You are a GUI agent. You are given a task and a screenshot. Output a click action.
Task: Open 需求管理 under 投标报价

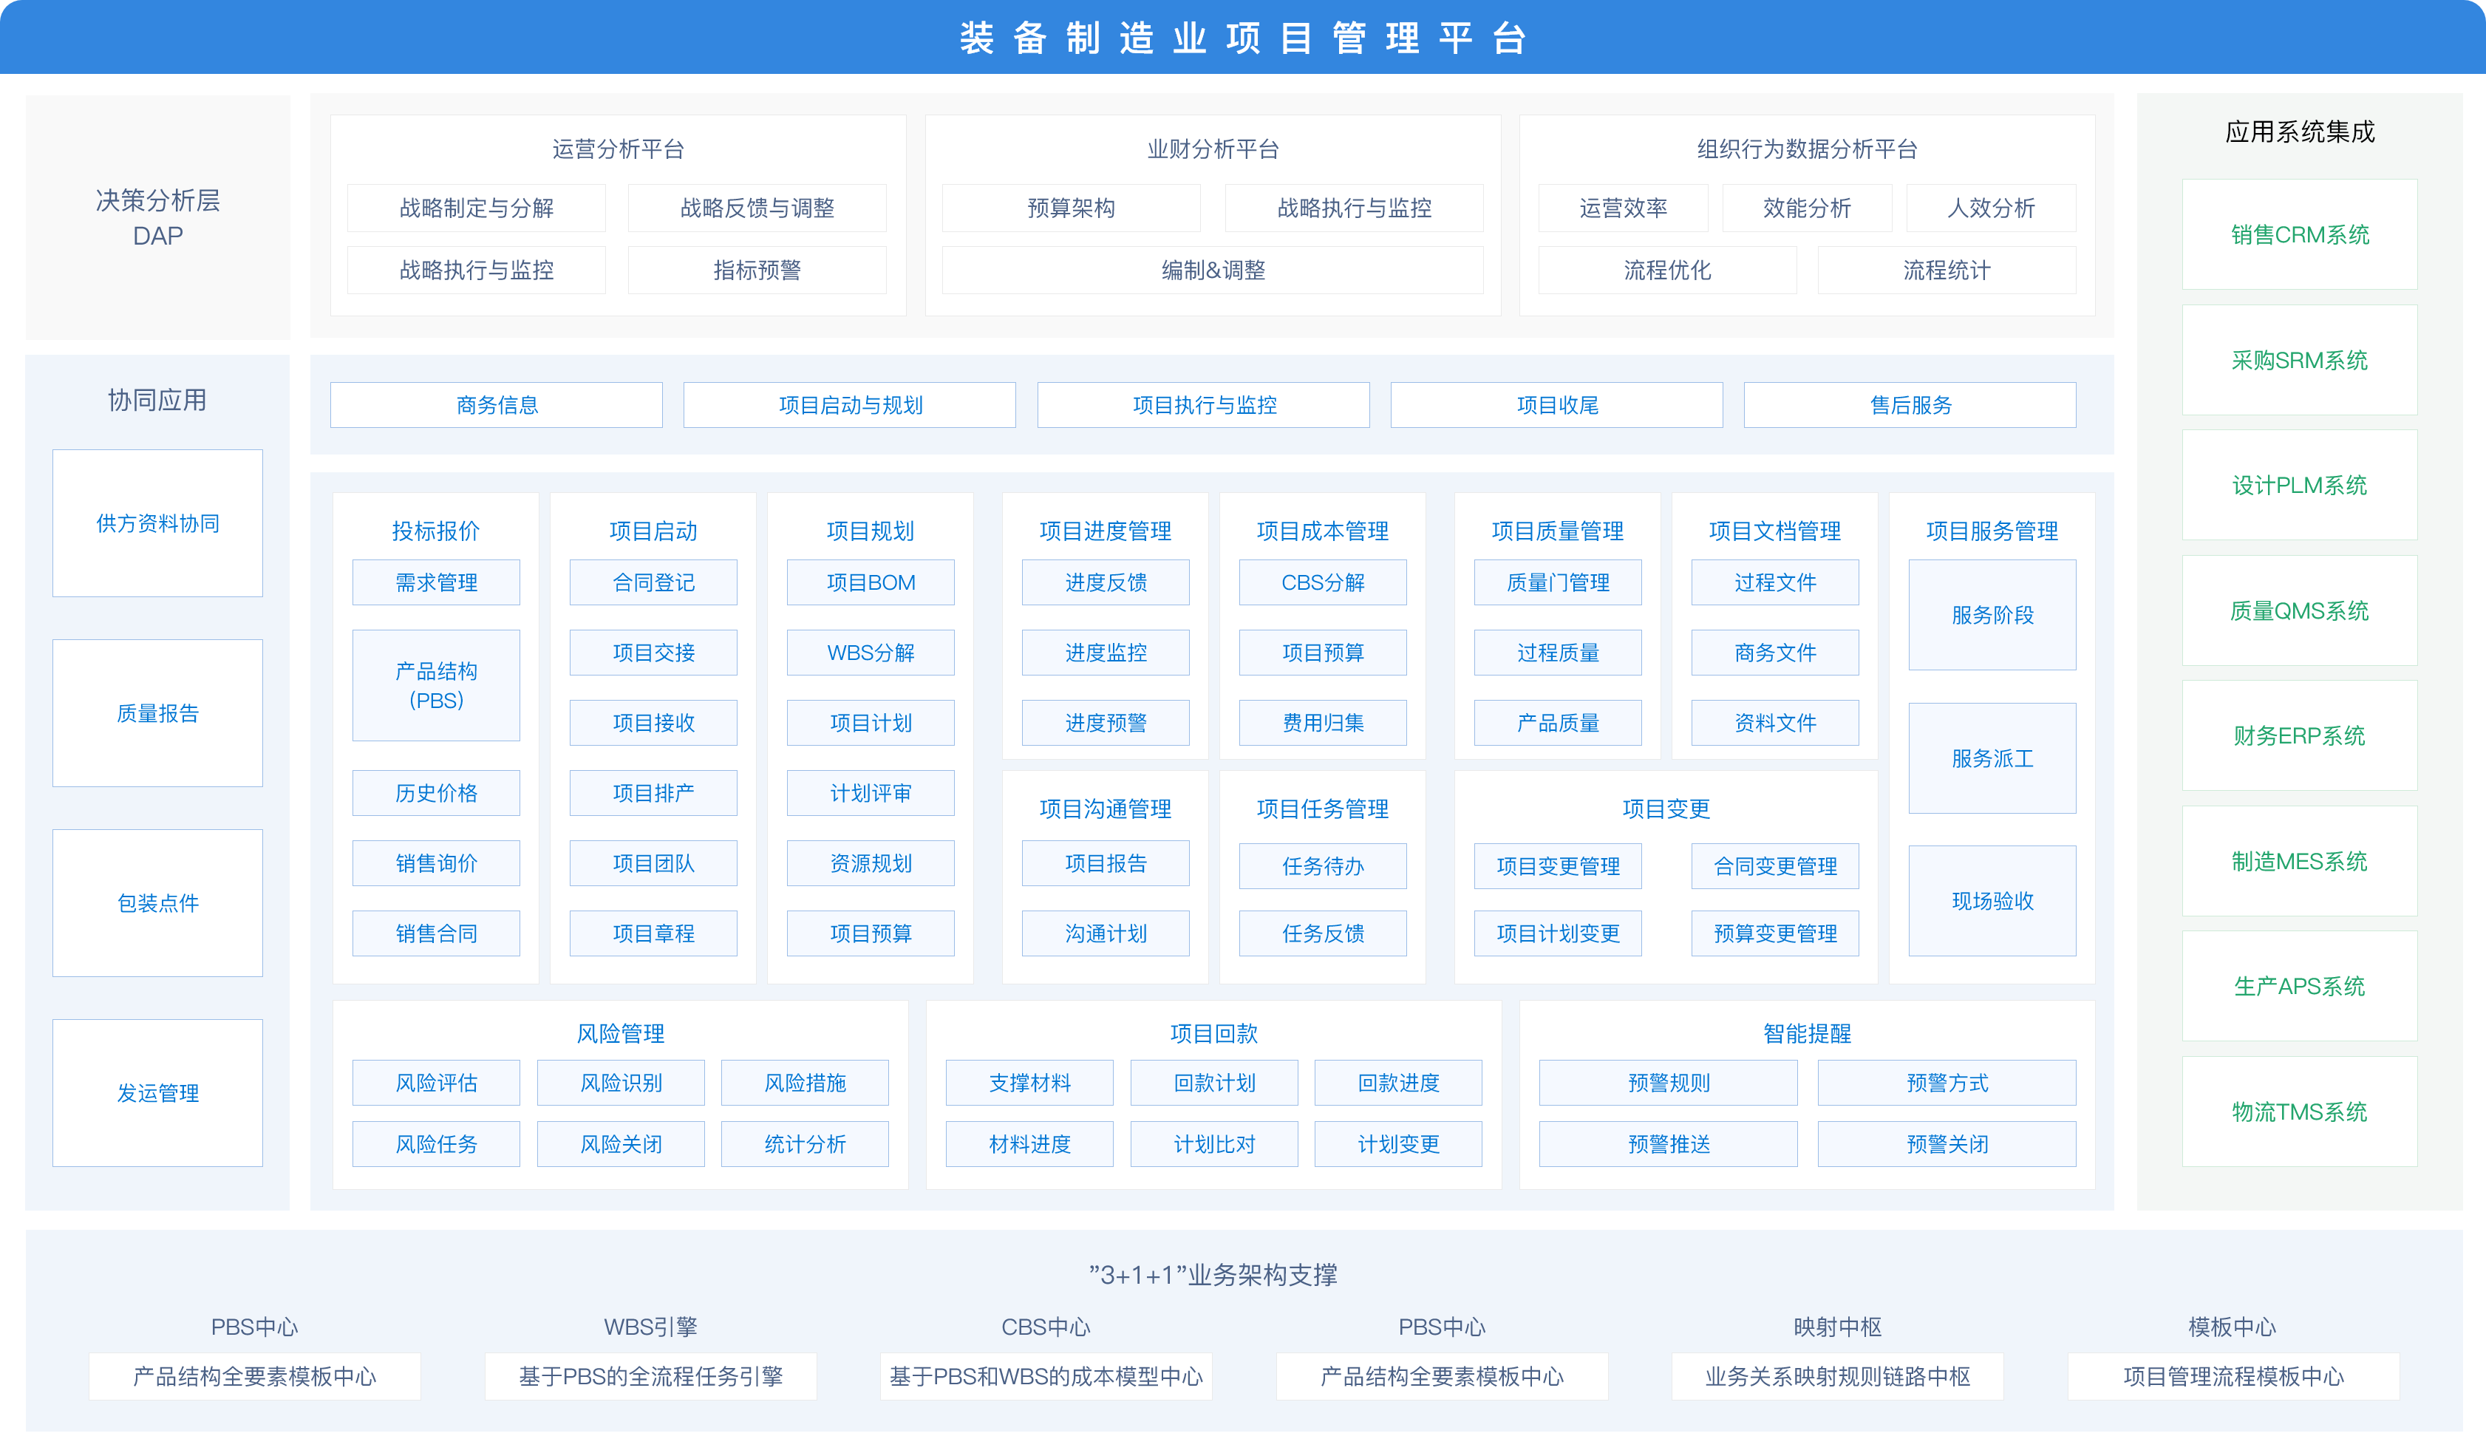(436, 582)
